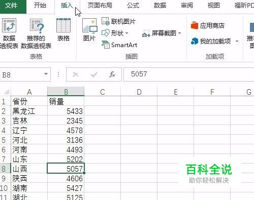Select the 陕西 cell
254x200 pixels.
pyautogui.click(x=29, y=178)
